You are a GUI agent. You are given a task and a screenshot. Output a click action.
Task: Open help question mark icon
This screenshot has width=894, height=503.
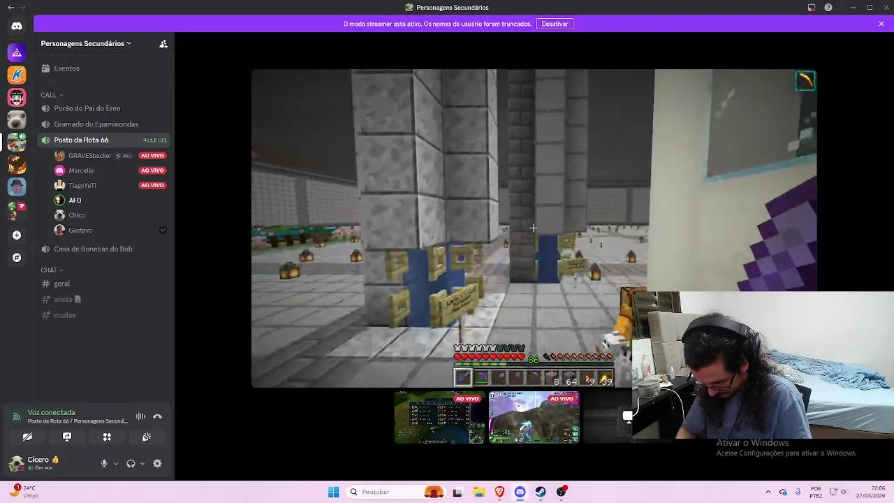point(828,8)
